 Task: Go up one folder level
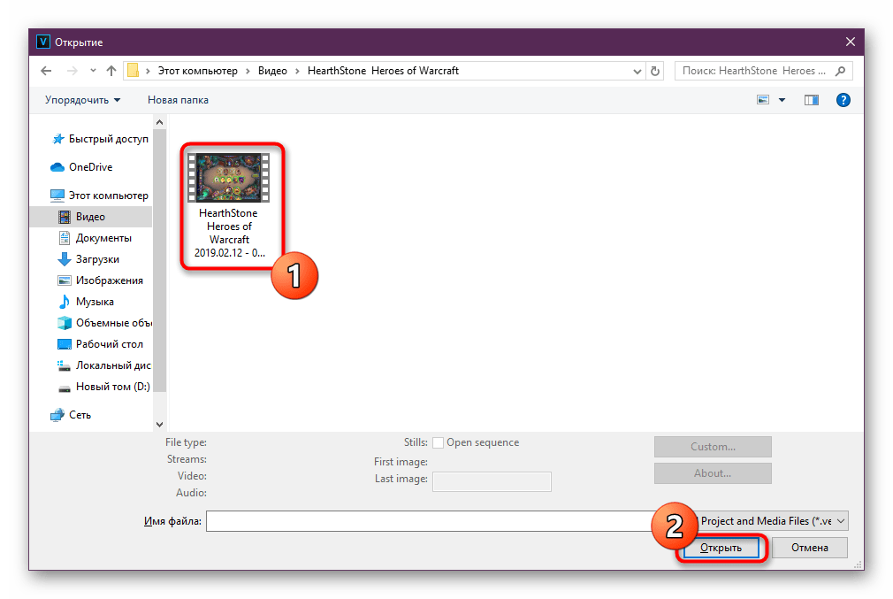click(111, 71)
